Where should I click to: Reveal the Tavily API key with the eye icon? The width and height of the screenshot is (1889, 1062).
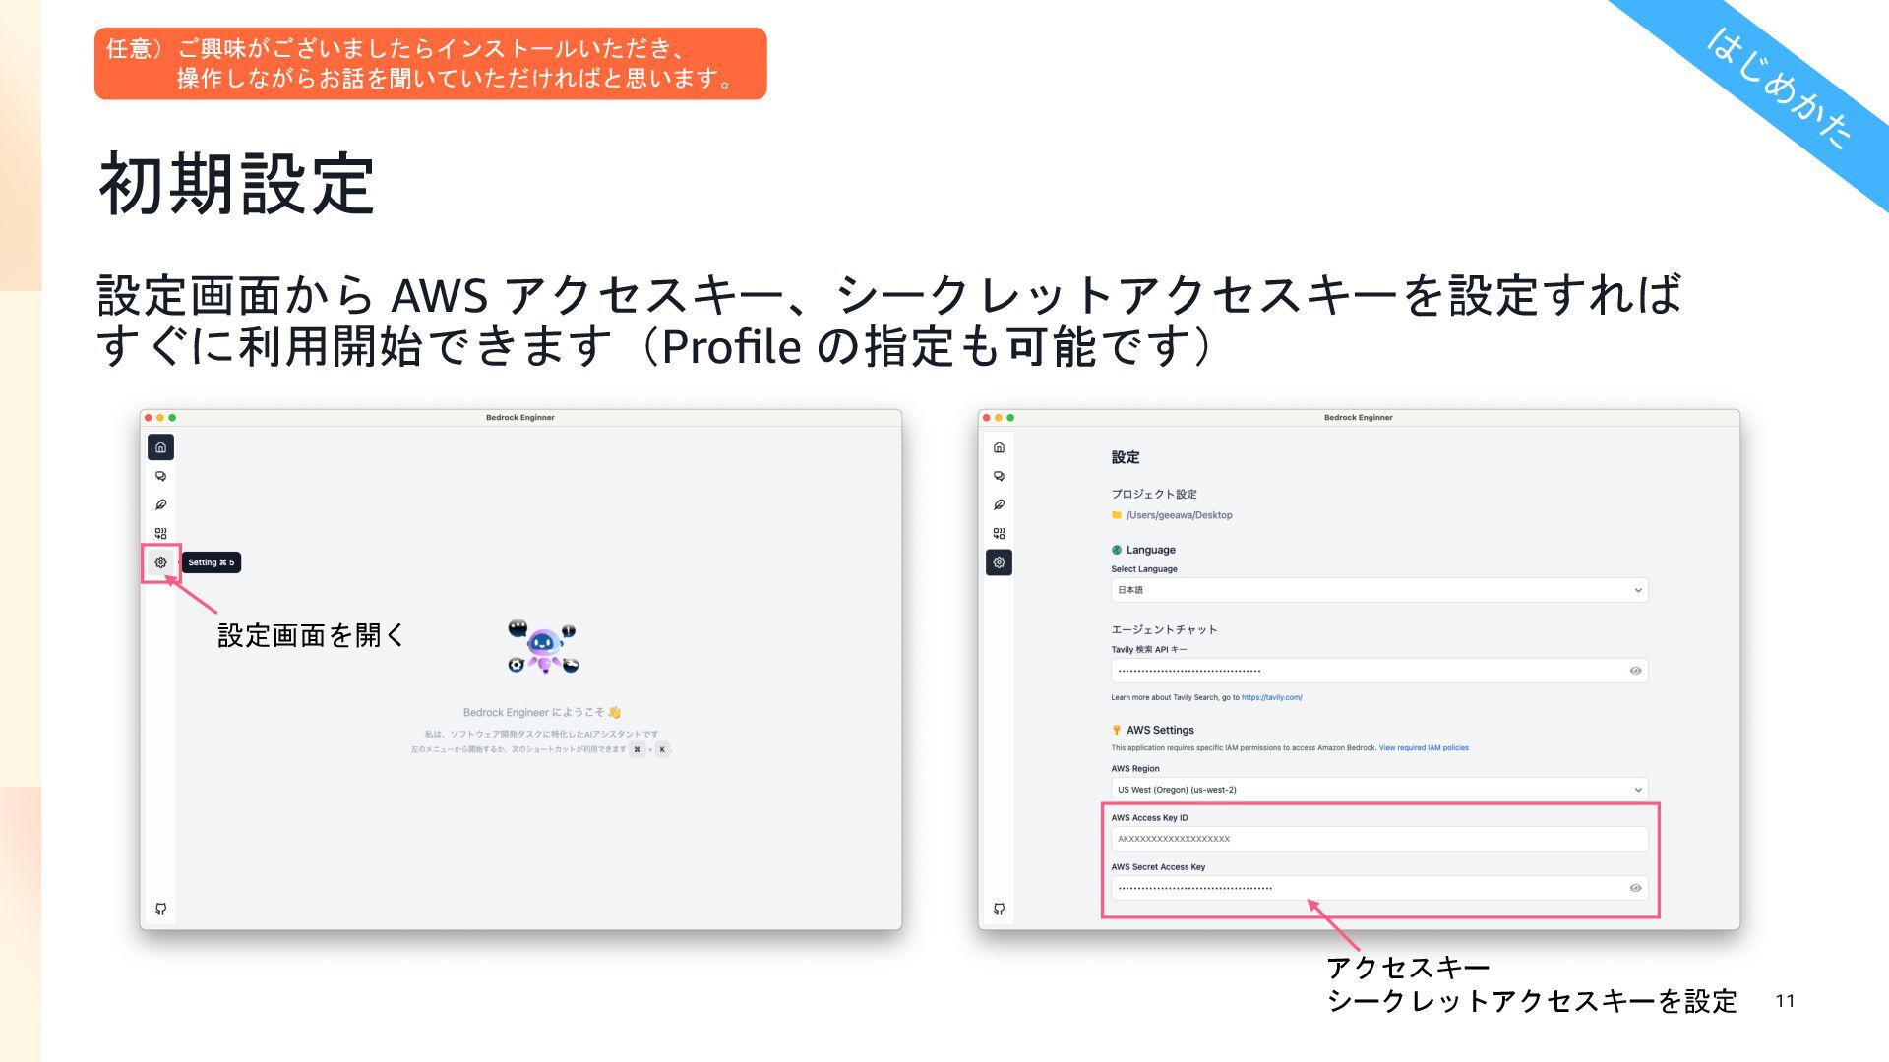(1635, 671)
